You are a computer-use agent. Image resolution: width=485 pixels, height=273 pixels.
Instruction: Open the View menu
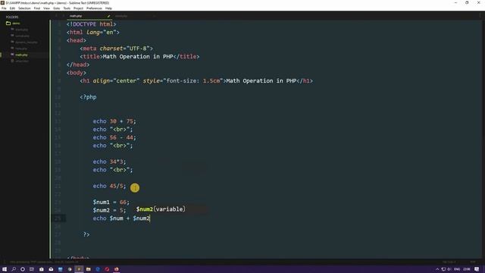[46, 8]
